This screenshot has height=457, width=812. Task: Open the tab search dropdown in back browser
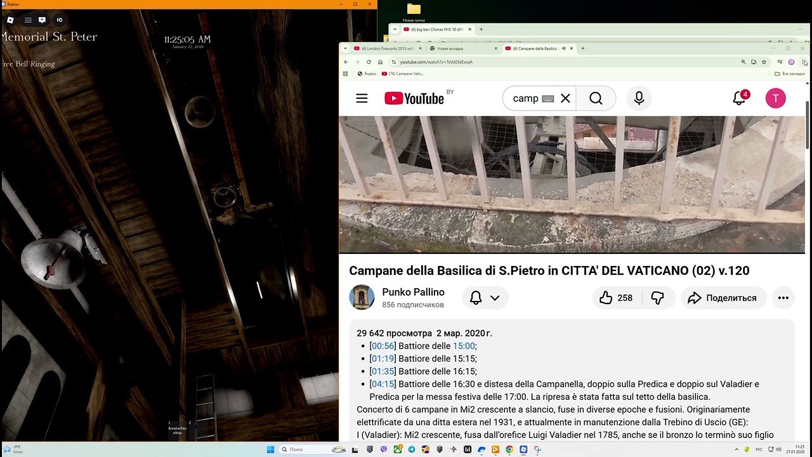pyautogui.click(x=395, y=29)
